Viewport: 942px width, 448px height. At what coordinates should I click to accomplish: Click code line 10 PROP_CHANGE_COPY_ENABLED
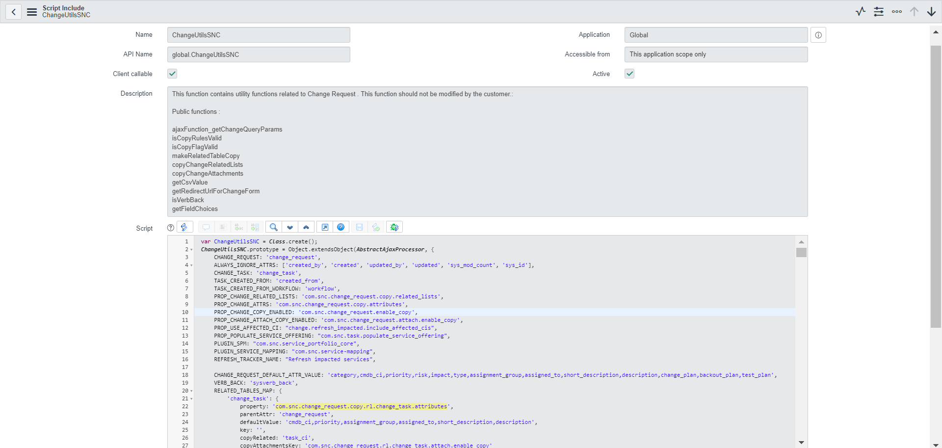point(495,312)
